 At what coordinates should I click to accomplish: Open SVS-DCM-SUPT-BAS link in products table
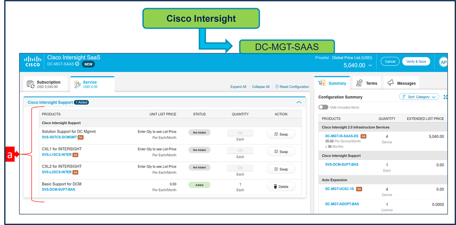58,190
